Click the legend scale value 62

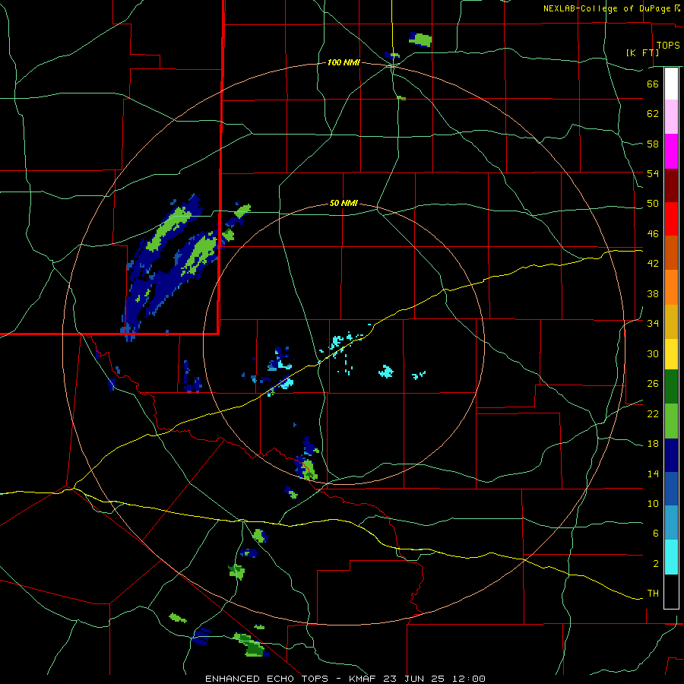(653, 114)
